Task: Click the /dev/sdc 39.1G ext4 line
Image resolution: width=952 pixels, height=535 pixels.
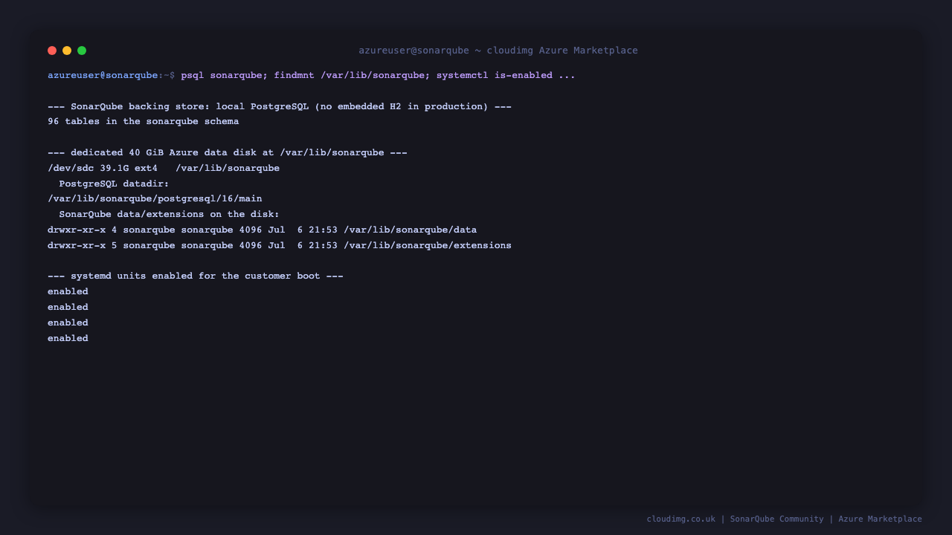Action: click(x=164, y=168)
